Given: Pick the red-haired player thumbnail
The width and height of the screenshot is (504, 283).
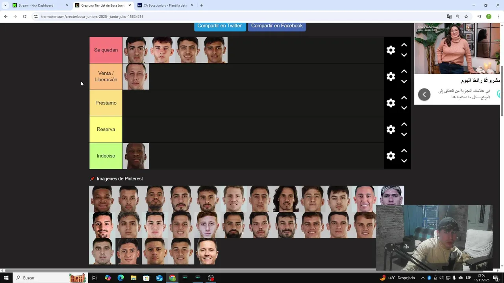Looking at the screenshot, I should click(x=207, y=225).
